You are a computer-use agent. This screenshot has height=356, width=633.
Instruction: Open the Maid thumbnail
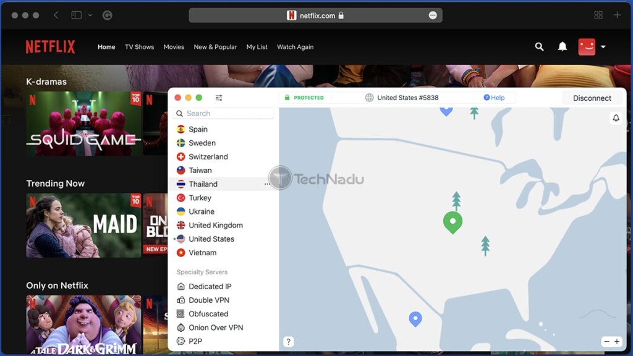tap(83, 225)
